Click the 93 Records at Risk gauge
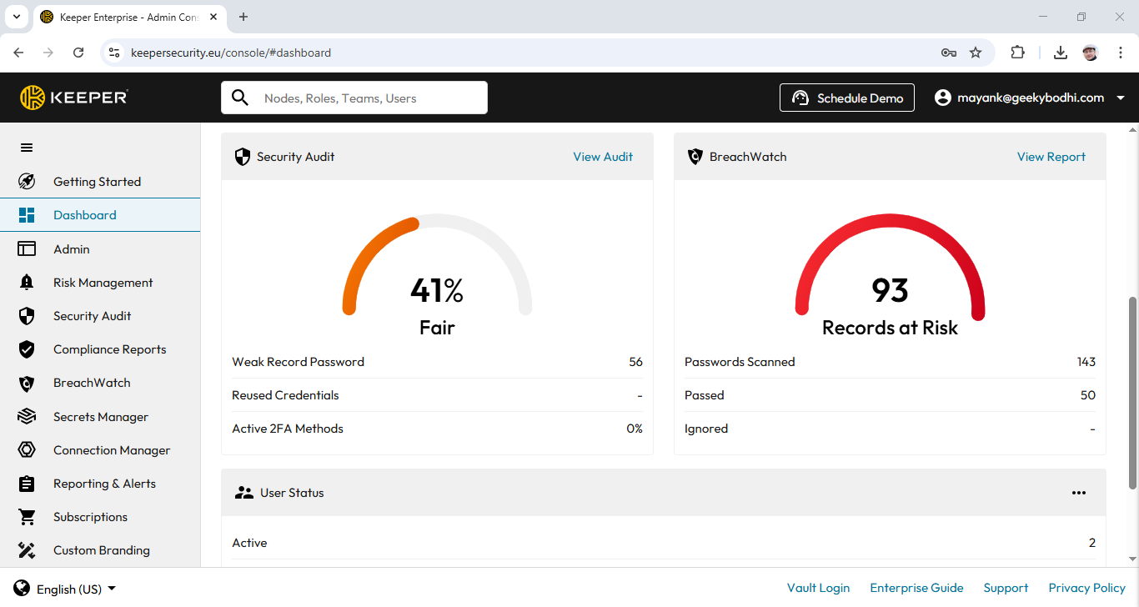The width and height of the screenshot is (1139, 607). pyautogui.click(x=890, y=275)
